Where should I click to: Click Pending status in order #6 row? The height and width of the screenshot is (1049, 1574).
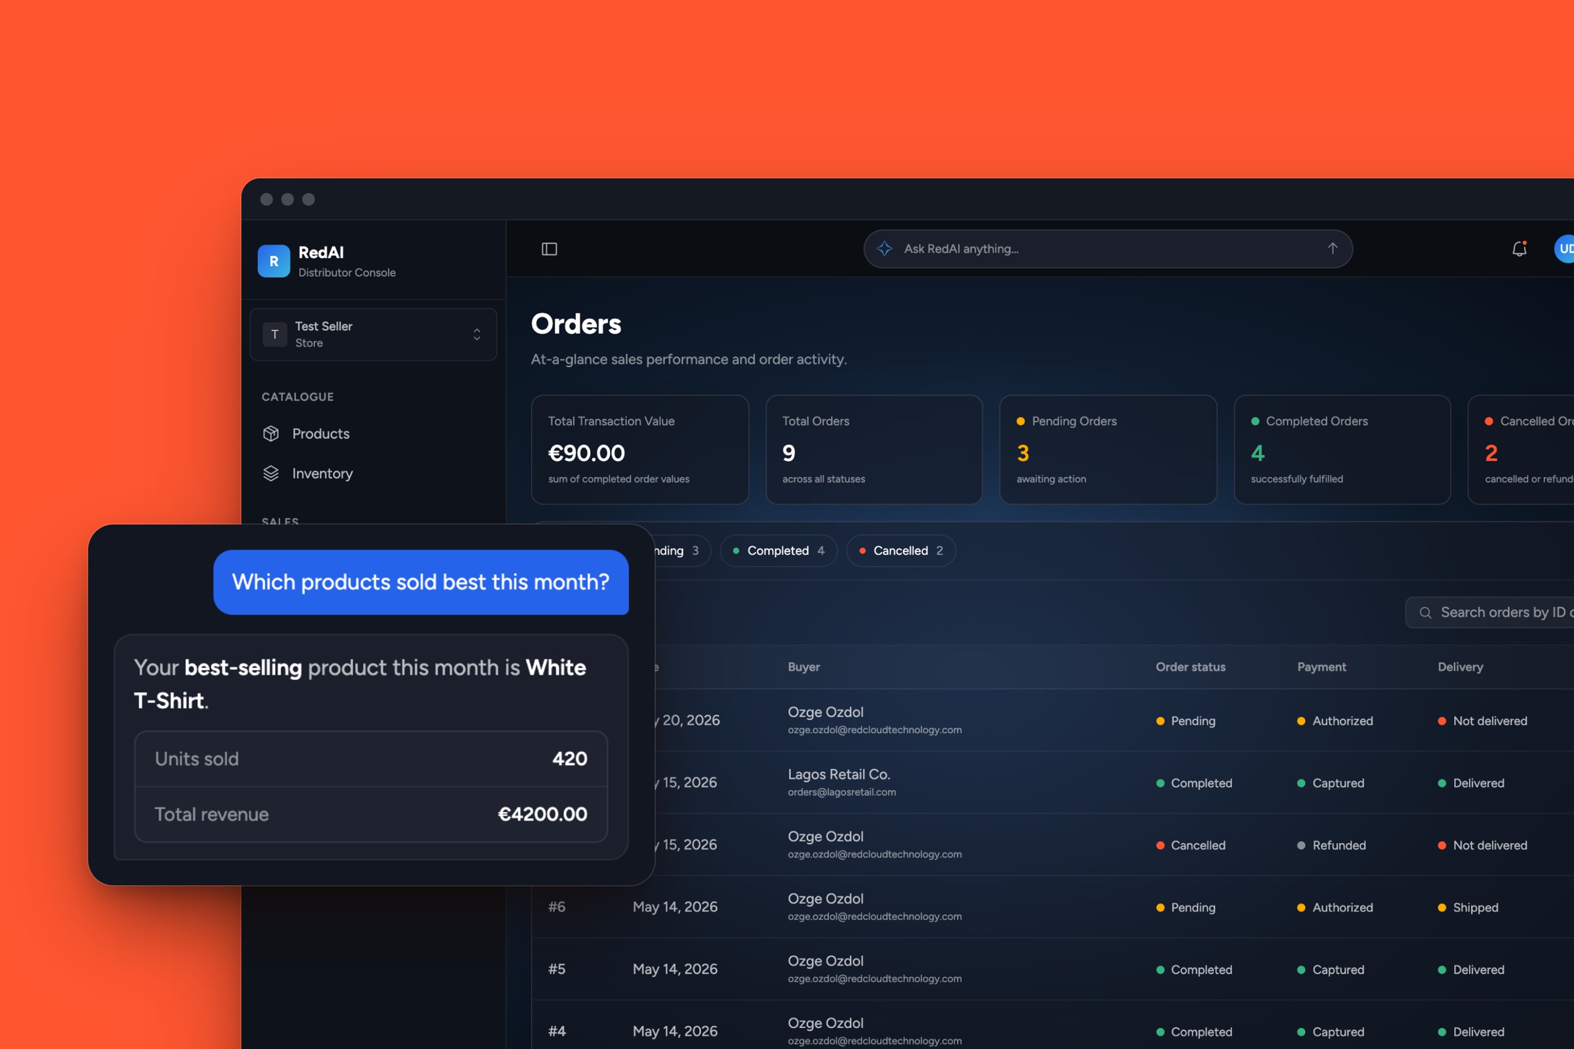pos(1186,908)
